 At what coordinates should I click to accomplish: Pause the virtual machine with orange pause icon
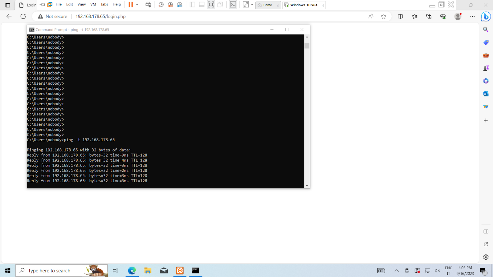coord(131,5)
